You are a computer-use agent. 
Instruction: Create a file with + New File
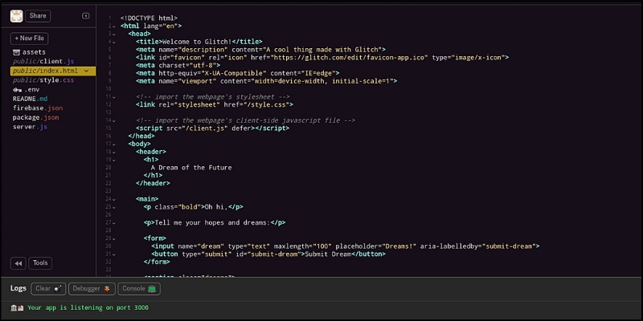point(29,39)
